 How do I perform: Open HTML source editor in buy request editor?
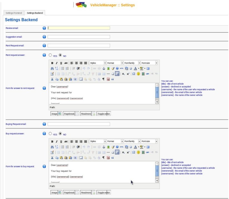coord(122,147)
